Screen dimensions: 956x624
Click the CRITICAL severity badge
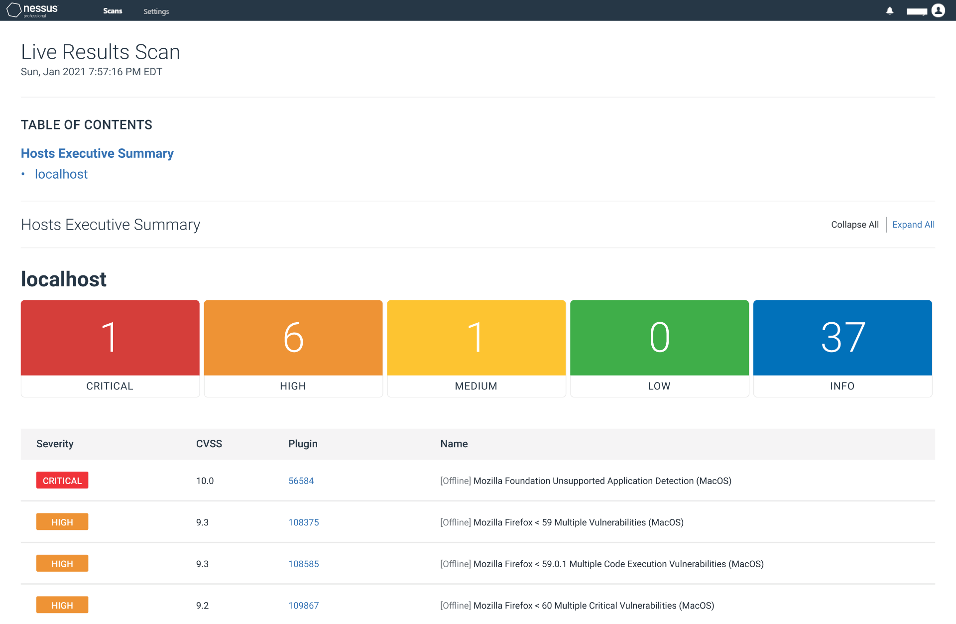pyautogui.click(x=62, y=480)
